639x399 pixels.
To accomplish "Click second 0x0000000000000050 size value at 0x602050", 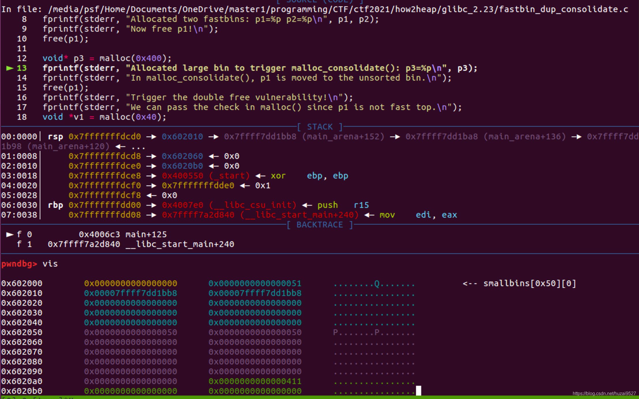I will coord(255,332).
